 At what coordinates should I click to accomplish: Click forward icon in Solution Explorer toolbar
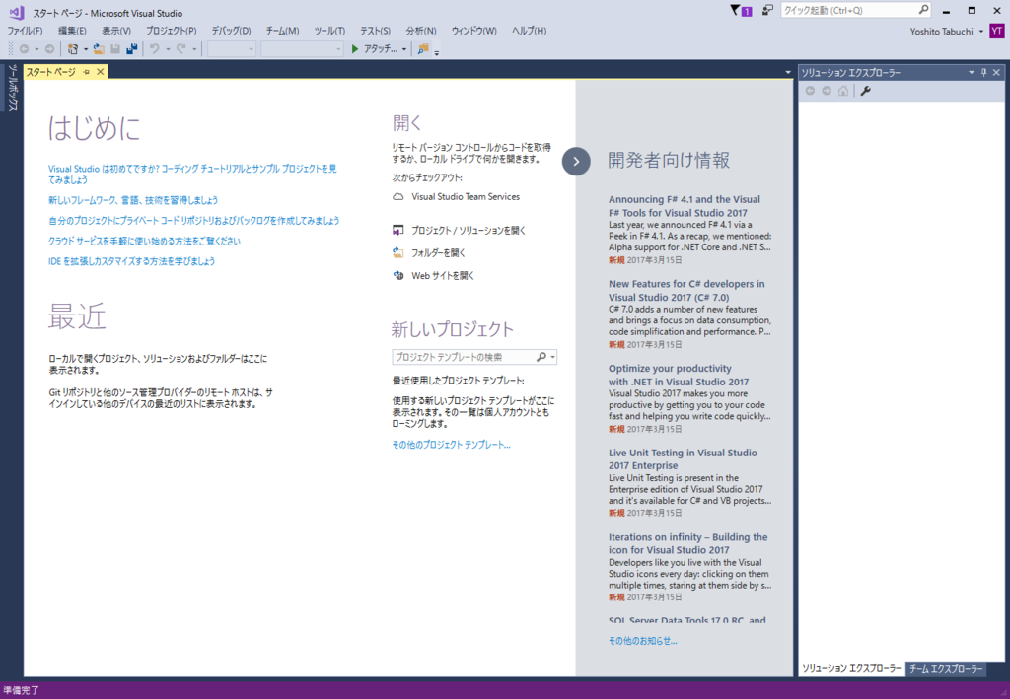828,92
